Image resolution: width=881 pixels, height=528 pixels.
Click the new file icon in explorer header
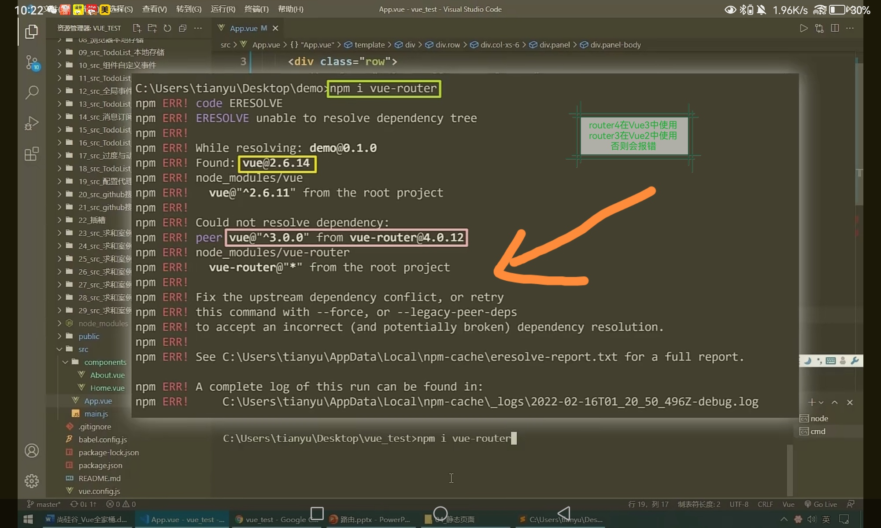(x=137, y=28)
